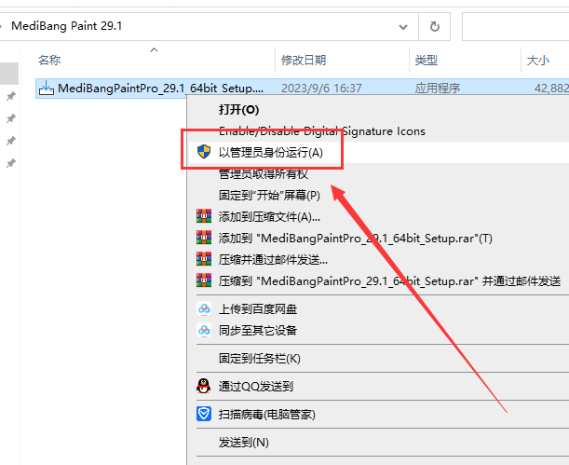Choose 压缩到 Setup.rar 并通过邮件发送
This screenshot has height=465, width=569.
pos(390,281)
